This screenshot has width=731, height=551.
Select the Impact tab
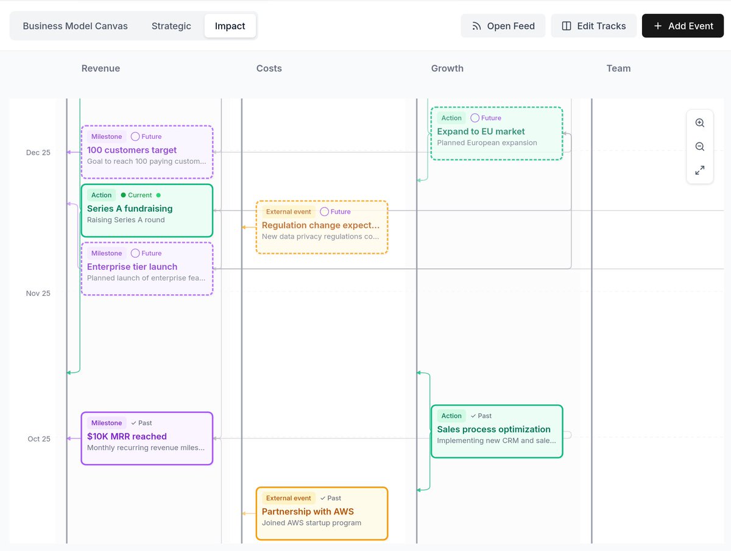pos(230,26)
